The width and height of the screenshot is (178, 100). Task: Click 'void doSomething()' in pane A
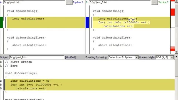point(23,11)
